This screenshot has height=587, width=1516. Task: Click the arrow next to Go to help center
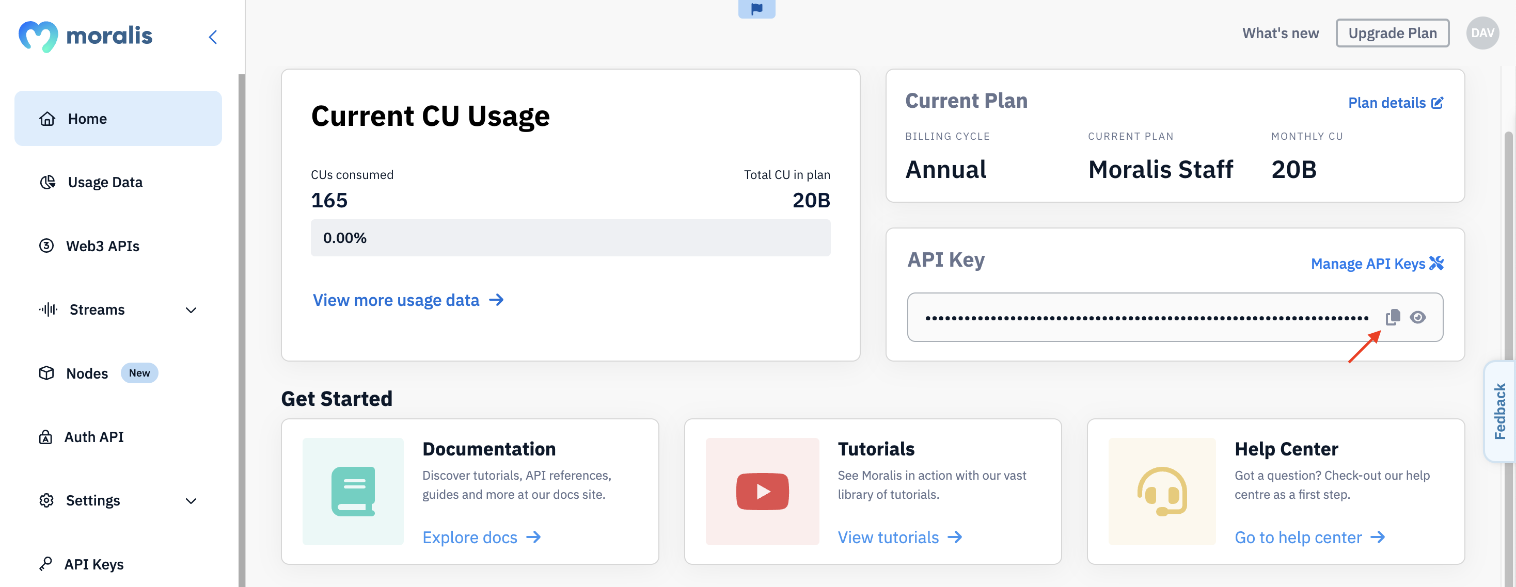click(1378, 537)
